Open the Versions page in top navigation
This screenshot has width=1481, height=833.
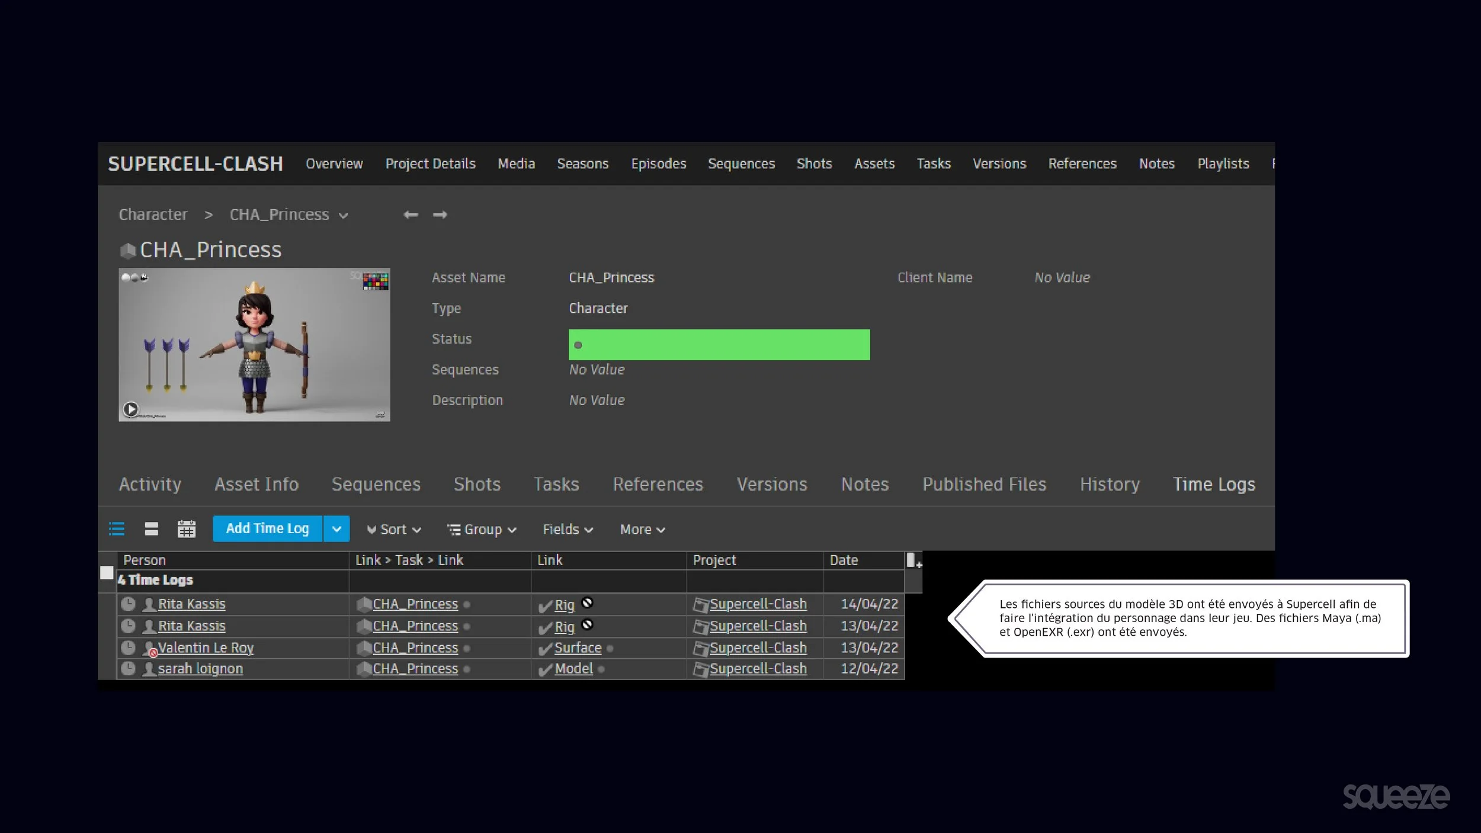(x=999, y=164)
